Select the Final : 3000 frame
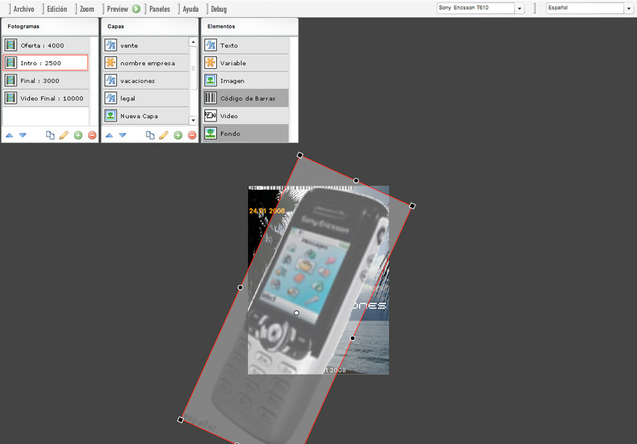 46,80
